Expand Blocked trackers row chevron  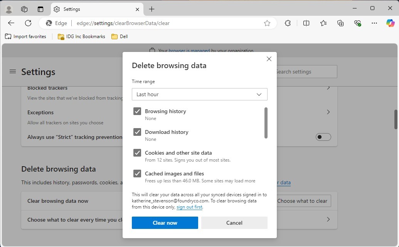[328, 88]
